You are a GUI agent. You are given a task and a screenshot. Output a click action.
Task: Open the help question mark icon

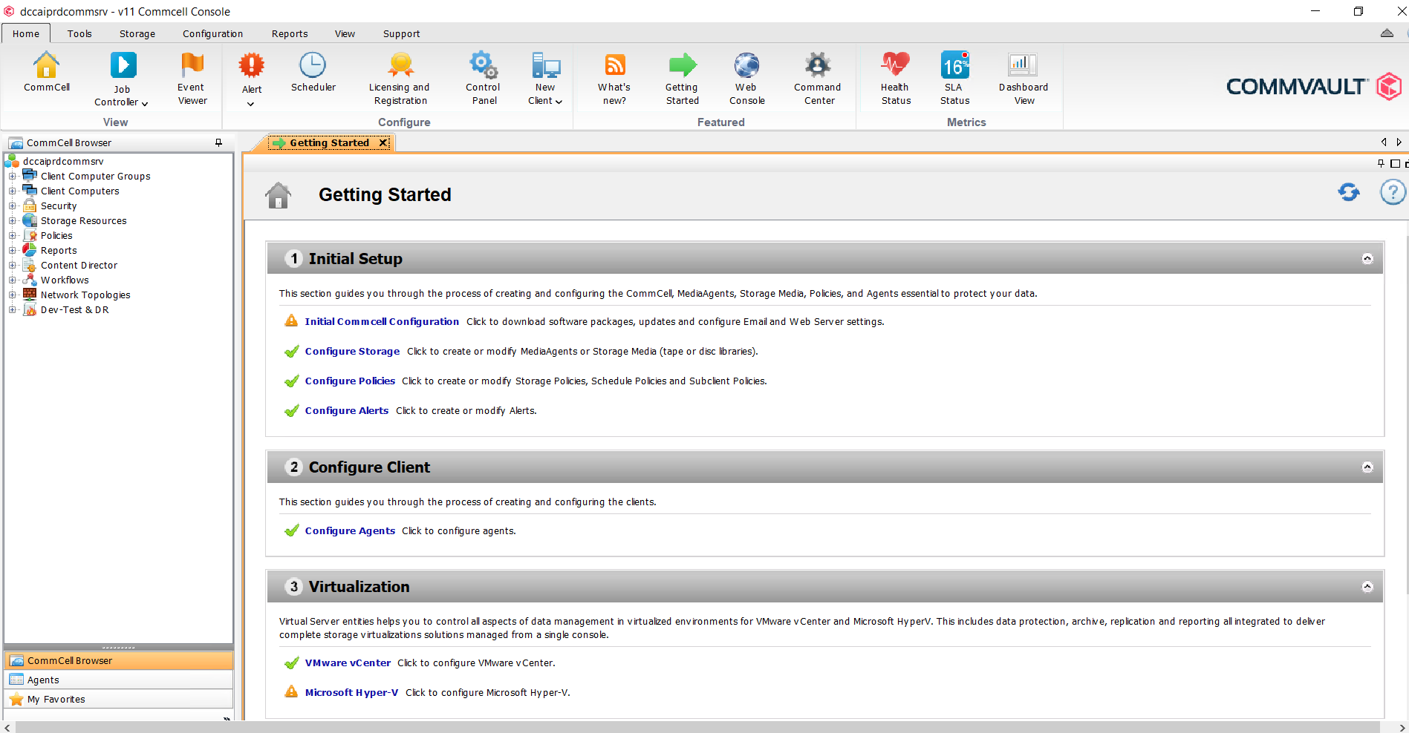[x=1392, y=193]
